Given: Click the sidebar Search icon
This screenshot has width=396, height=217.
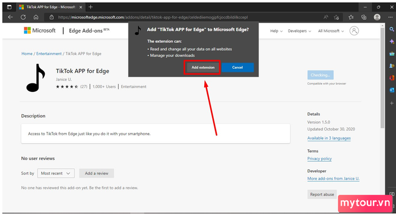Looking at the screenshot, I should [x=391, y=29].
